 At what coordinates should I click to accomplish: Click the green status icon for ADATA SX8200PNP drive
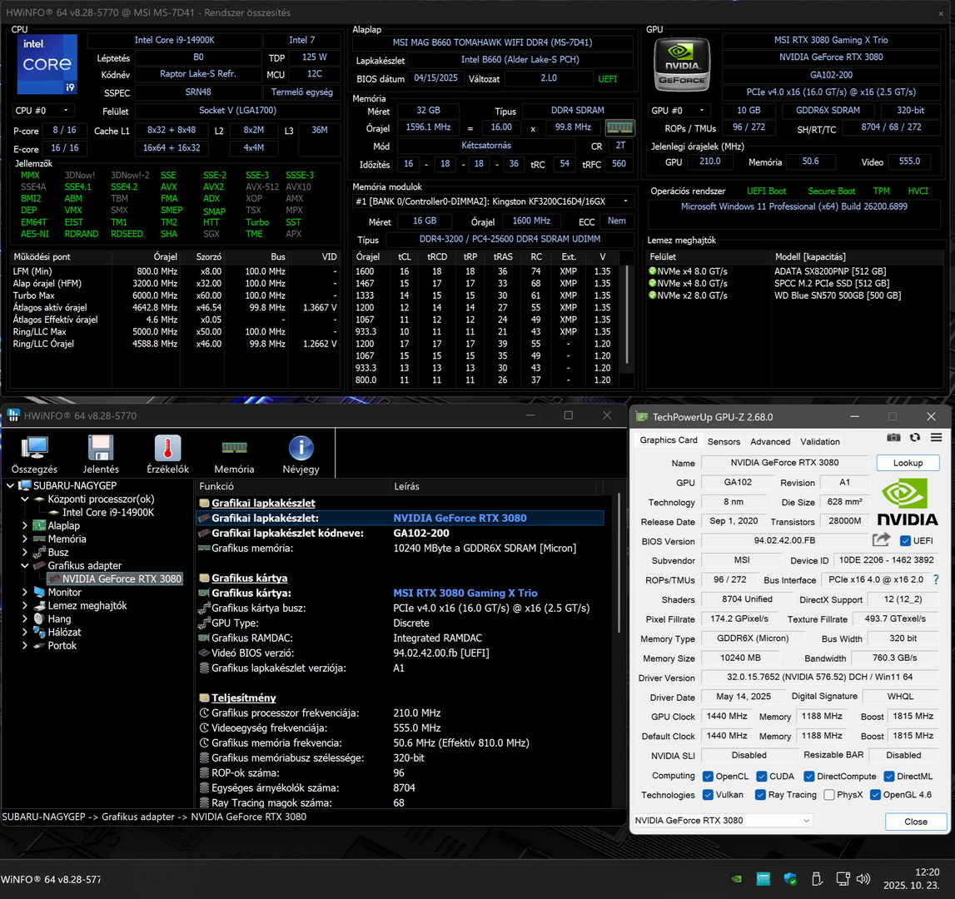[652, 271]
